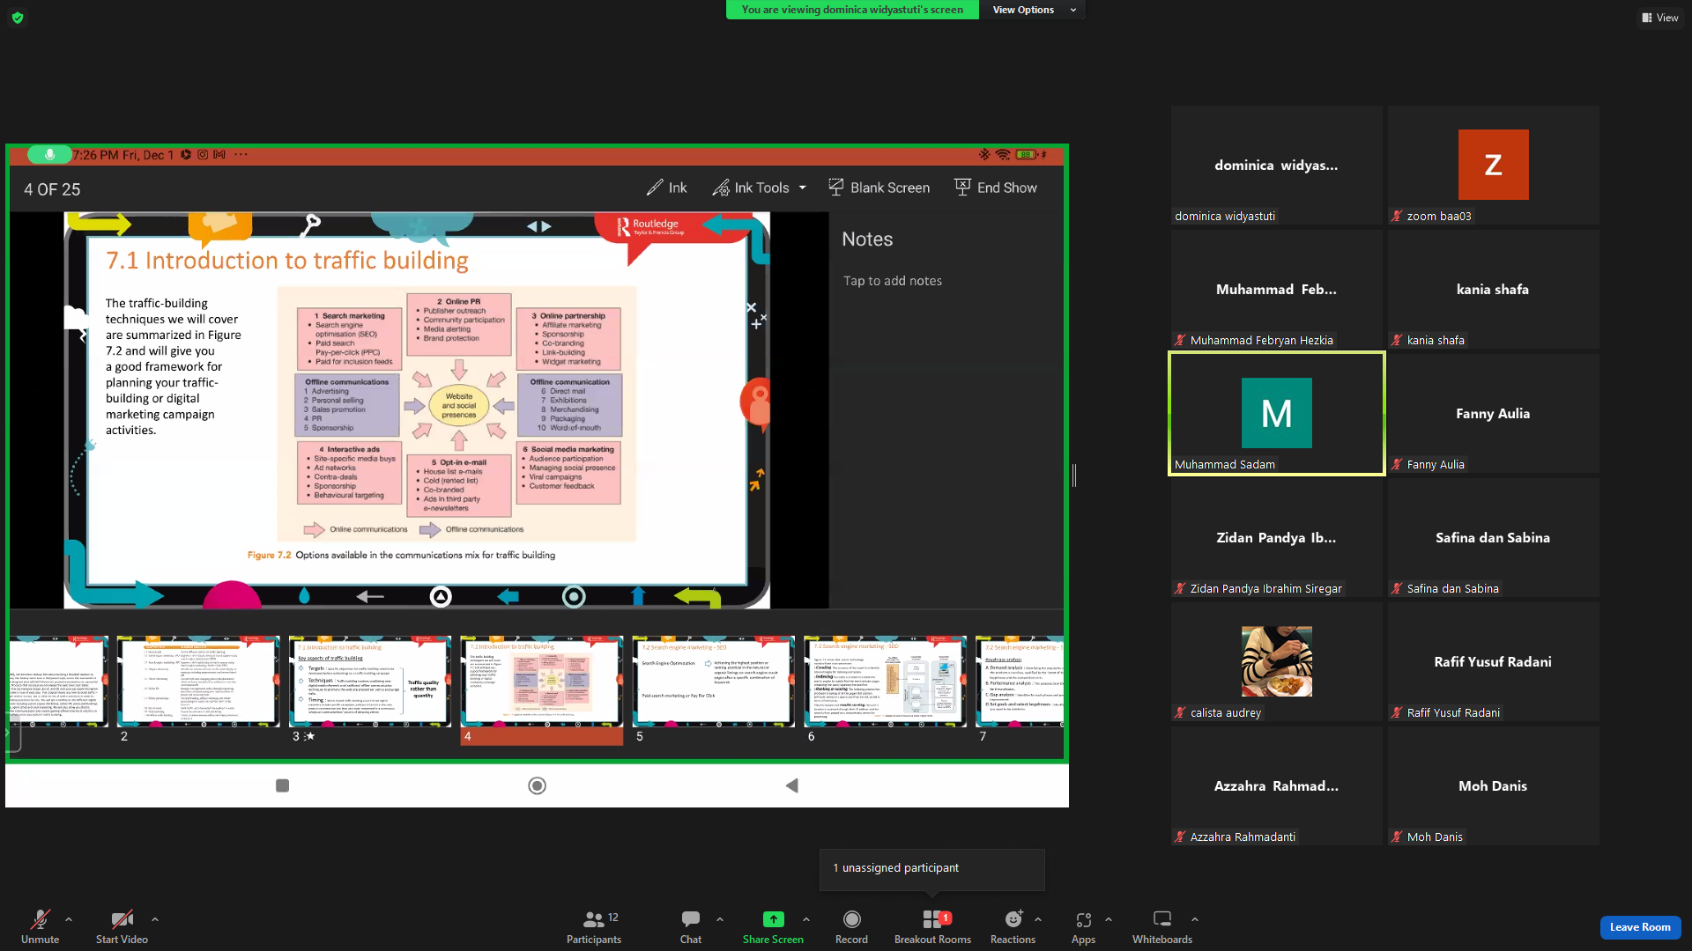Click the Bluetooth icon in the tablet status bar
This screenshot has height=951, width=1692.
[984, 155]
